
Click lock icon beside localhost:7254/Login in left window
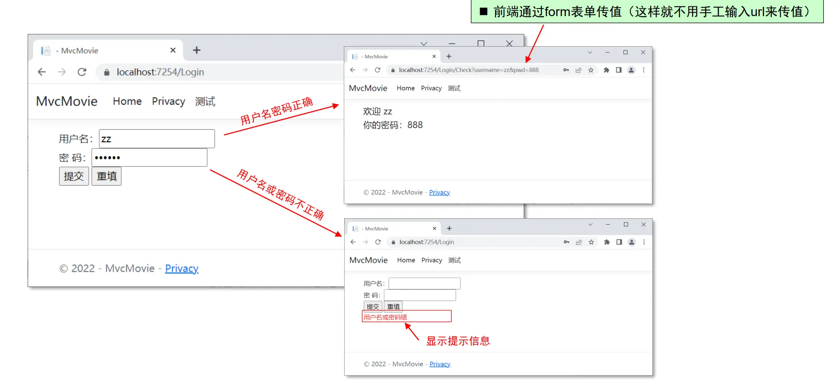click(x=107, y=72)
